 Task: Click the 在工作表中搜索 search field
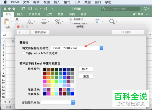coord(121,9)
